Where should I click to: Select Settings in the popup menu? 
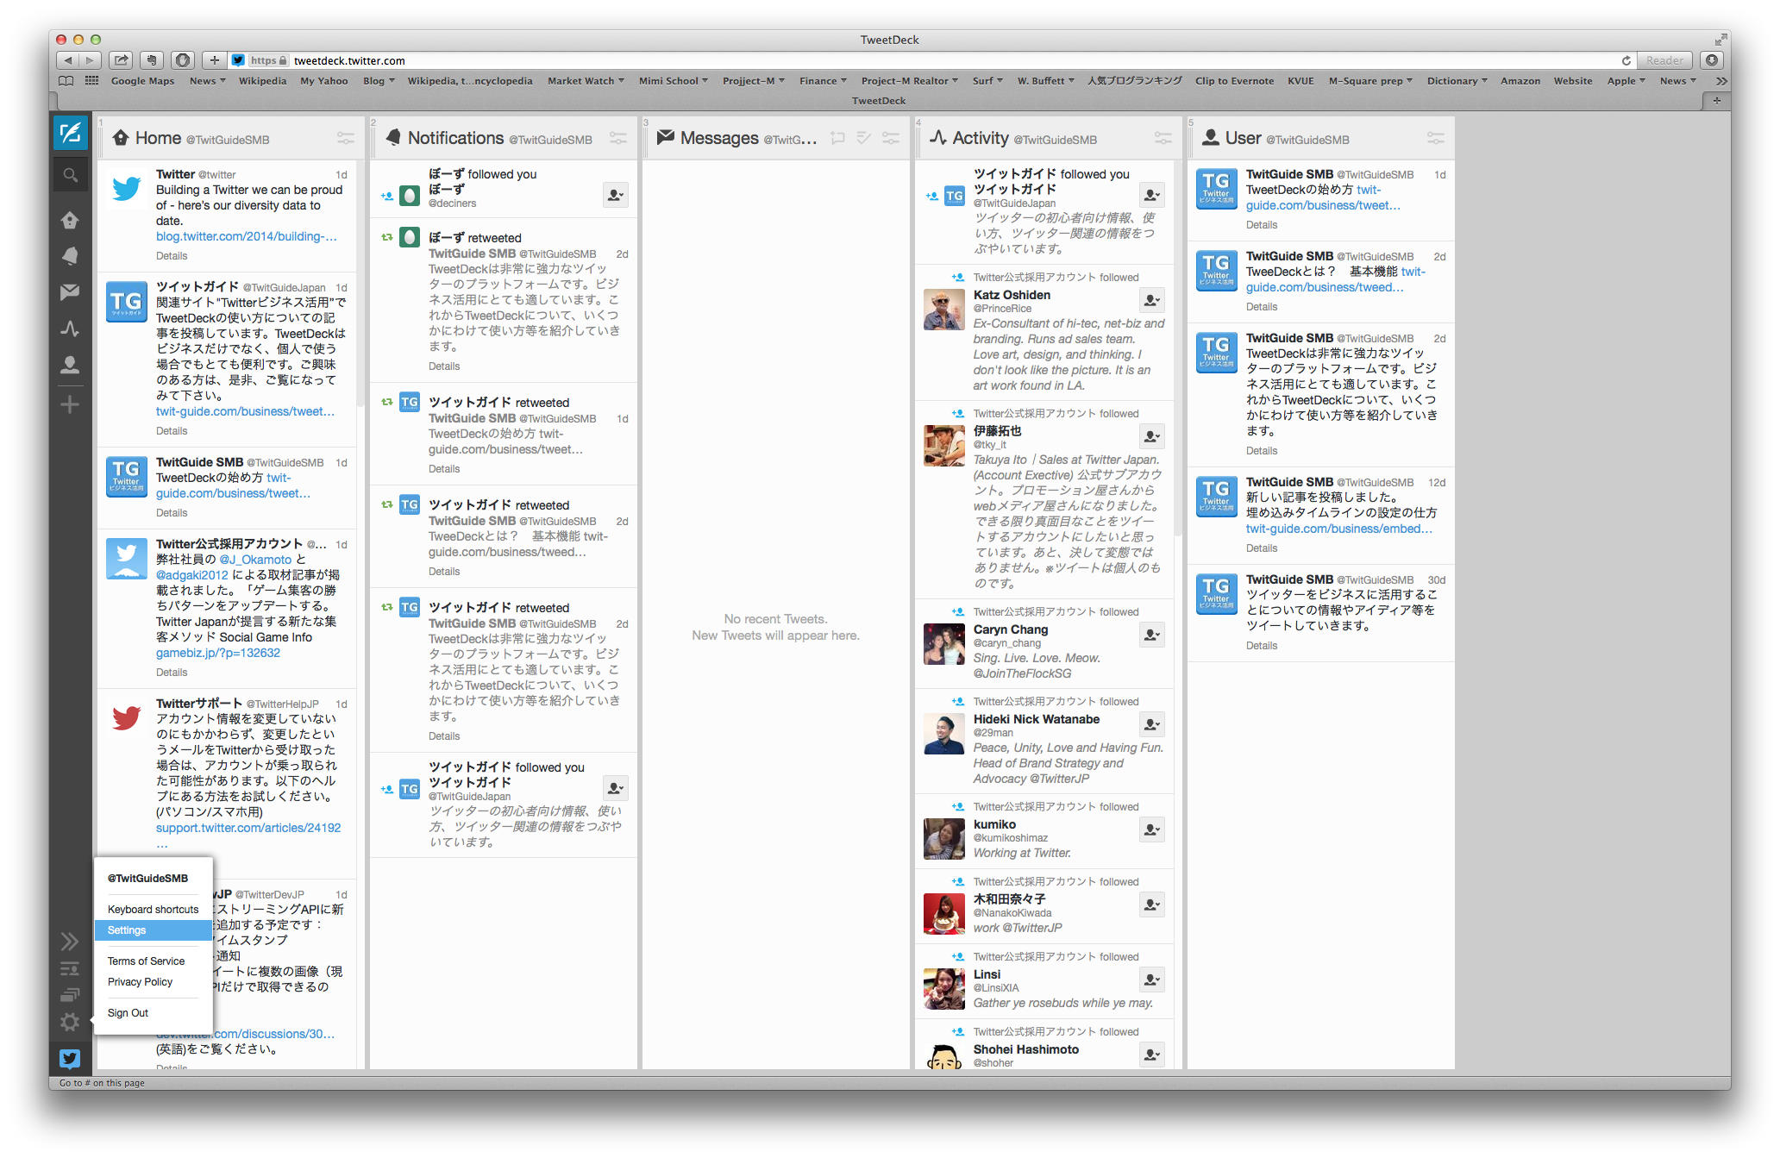(127, 930)
